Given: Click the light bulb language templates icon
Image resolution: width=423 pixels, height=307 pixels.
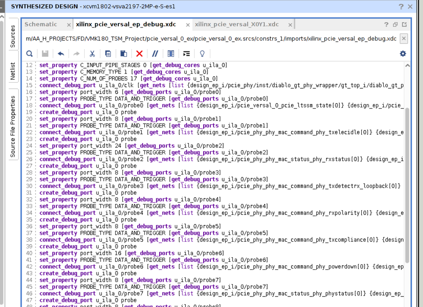Looking at the screenshot, I should pyautogui.click(x=202, y=54).
